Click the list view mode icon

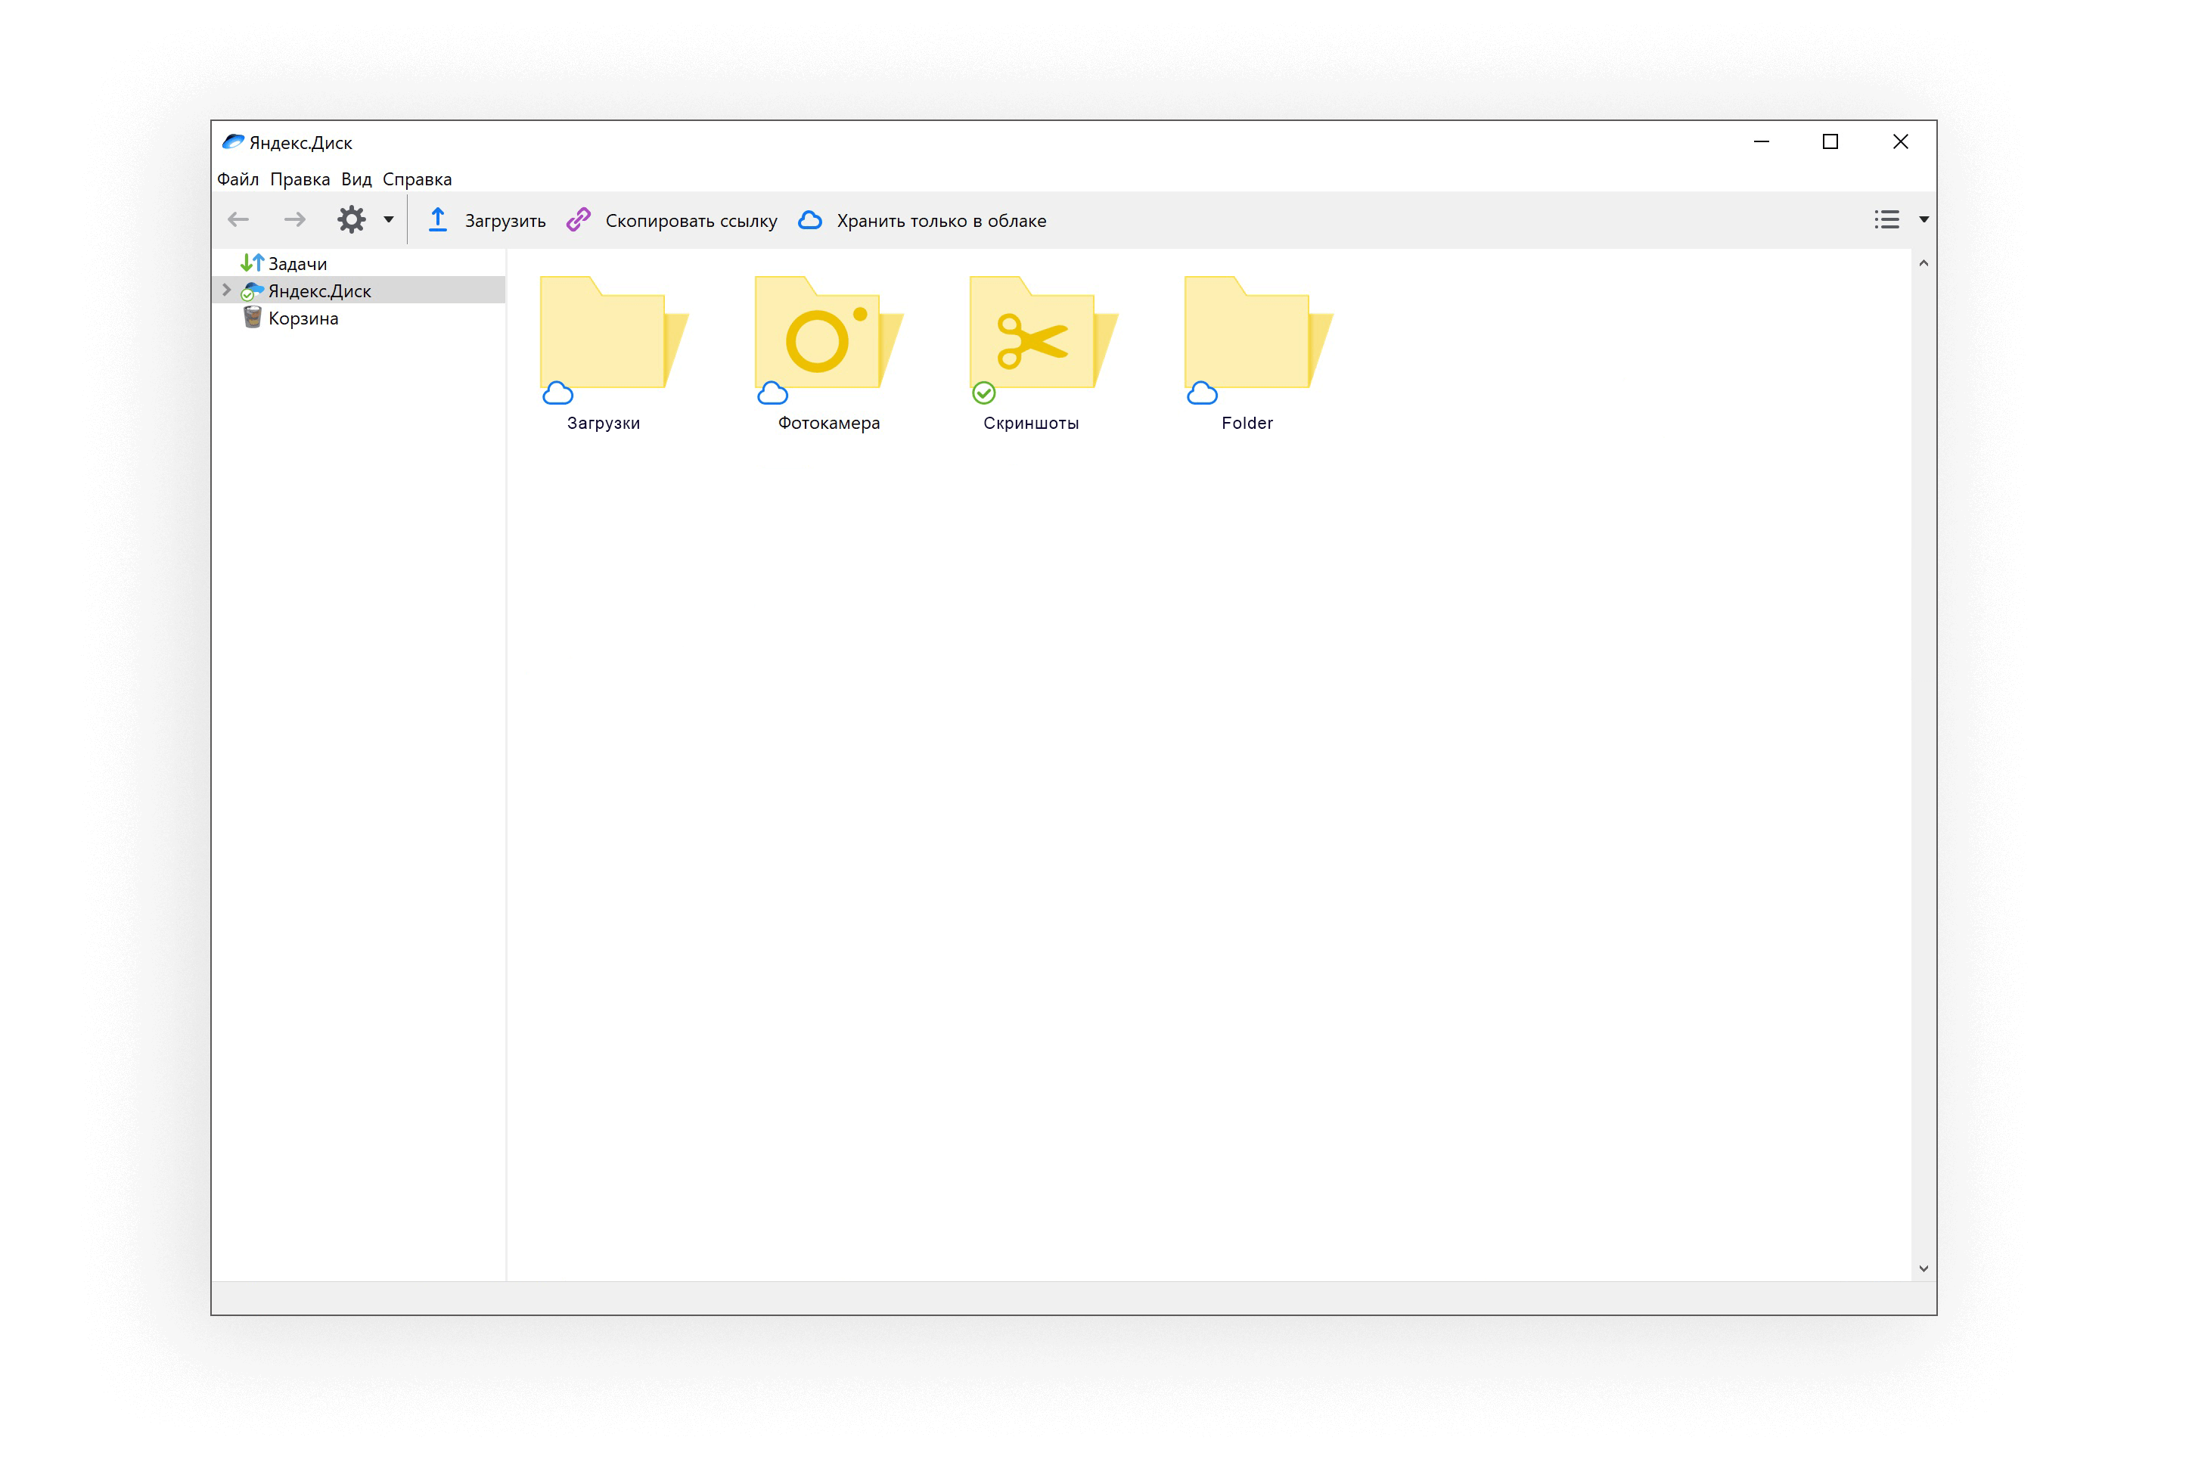tap(1886, 219)
